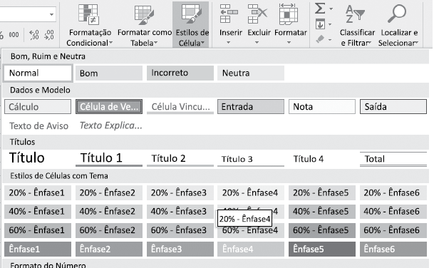Image resolution: width=434 pixels, height=268 pixels.
Task: Apply the Texto de Aviso style
Action: (x=38, y=125)
